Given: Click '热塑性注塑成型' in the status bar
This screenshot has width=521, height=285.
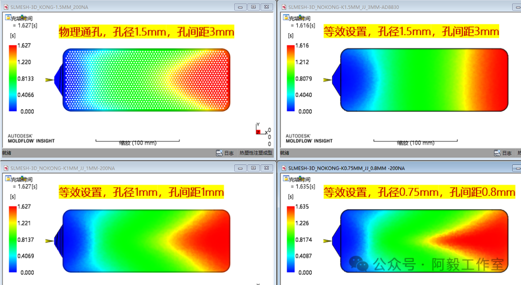Looking at the screenshot, I should pos(256,153).
